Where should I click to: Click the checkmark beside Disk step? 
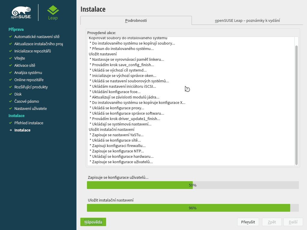coord(10,94)
